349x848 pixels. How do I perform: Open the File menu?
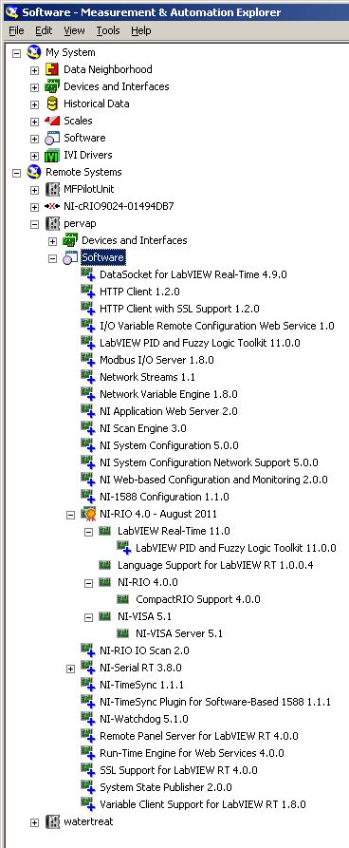point(16,30)
